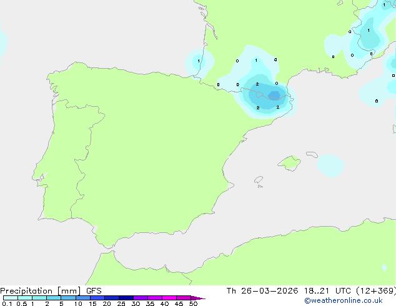Click the '45' legend scale label
The width and height of the screenshot is (396, 306).
(179, 304)
